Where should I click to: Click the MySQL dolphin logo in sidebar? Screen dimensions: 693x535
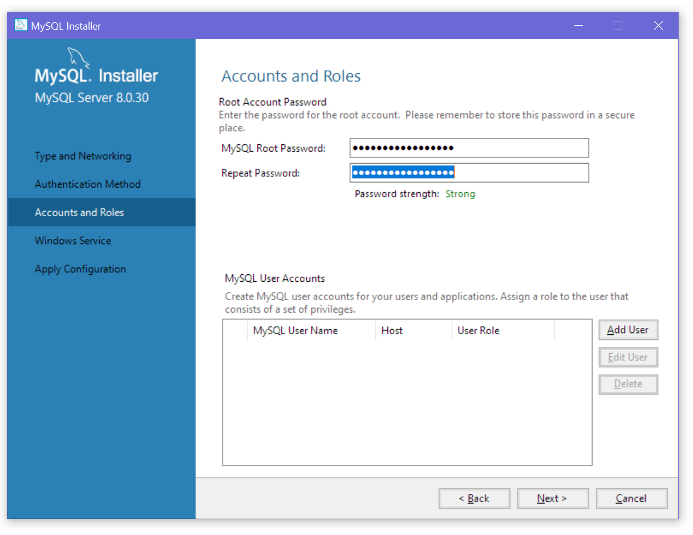point(79,58)
